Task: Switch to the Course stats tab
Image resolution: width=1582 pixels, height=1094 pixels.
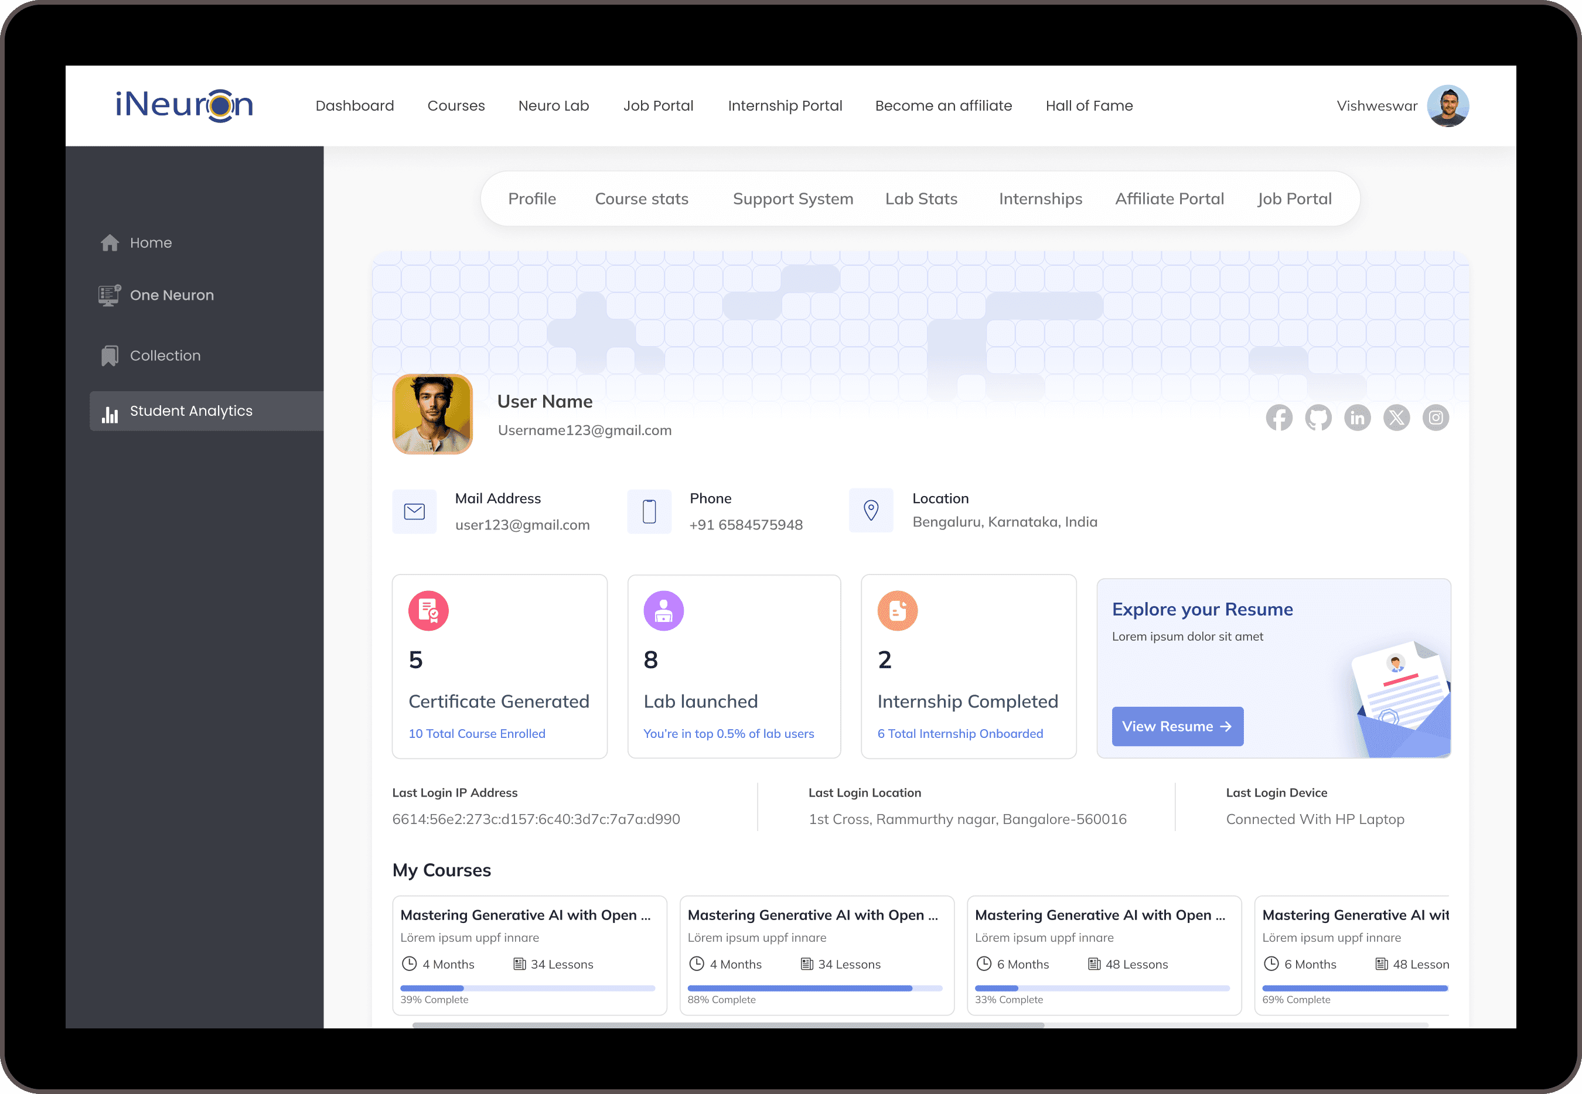Action: (642, 199)
